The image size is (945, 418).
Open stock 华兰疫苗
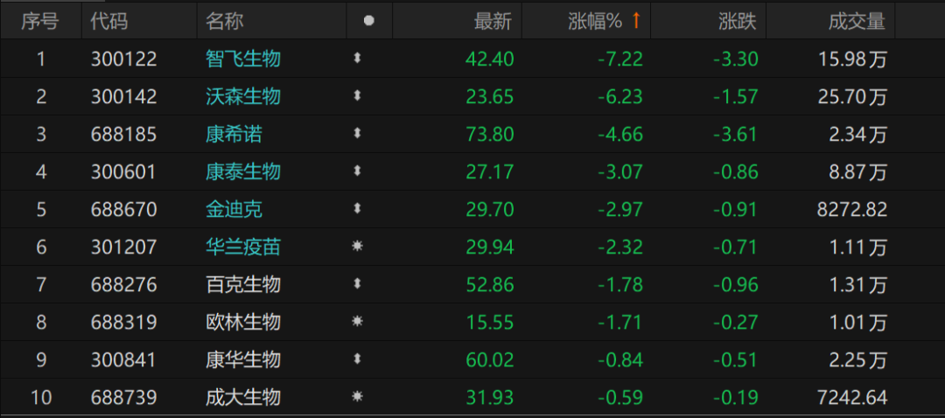click(x=243, y=247)
